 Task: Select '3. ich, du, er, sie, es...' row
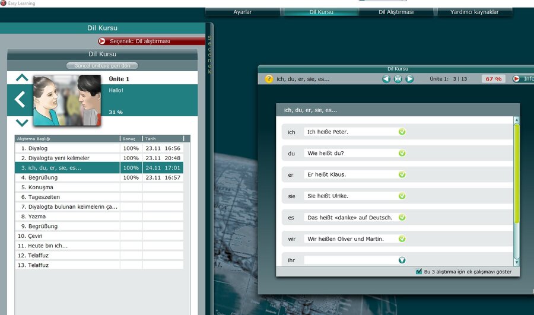99,168
